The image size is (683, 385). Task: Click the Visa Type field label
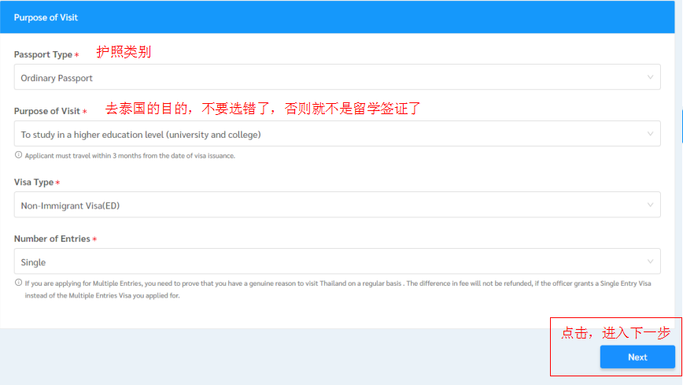tap(34, 182)
